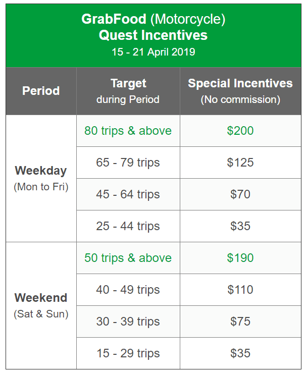Click the Target during Period header
Screen dimensions: 306x374
[128, 91]
